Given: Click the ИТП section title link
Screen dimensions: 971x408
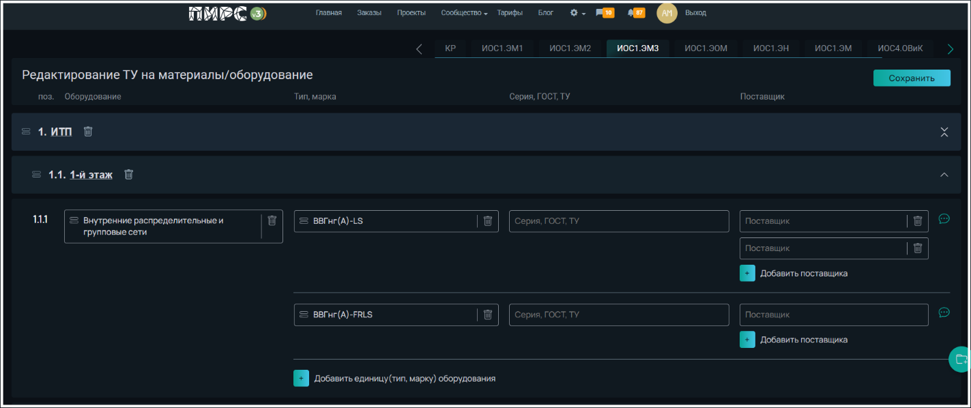Looking at the screenshot, I should 61,132.
